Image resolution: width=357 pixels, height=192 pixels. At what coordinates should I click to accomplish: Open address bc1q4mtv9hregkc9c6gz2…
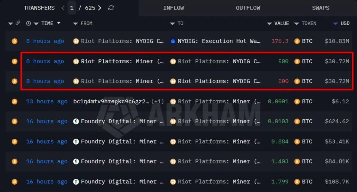[x=111, y=102]
